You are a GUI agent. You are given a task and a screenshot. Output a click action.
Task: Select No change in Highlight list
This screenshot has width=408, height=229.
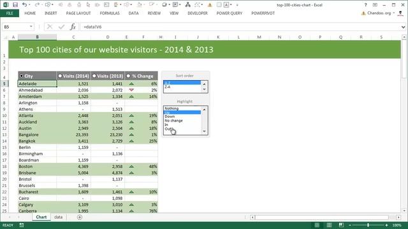[x=182, y=121]
